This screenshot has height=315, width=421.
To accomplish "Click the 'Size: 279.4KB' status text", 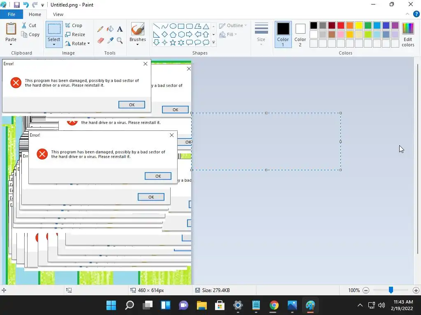I will pos(216,290).
